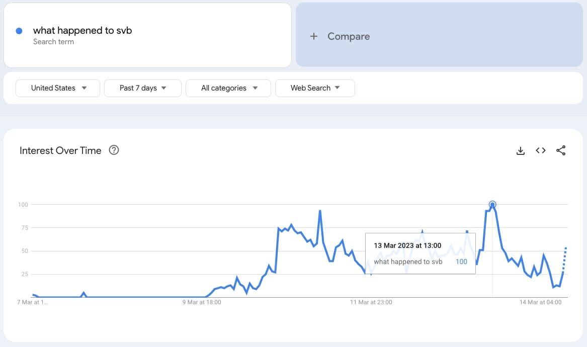Download the Interest Over Time data as CSV
587x347 pixels.
pyautogui.click(x=521, y=151)
